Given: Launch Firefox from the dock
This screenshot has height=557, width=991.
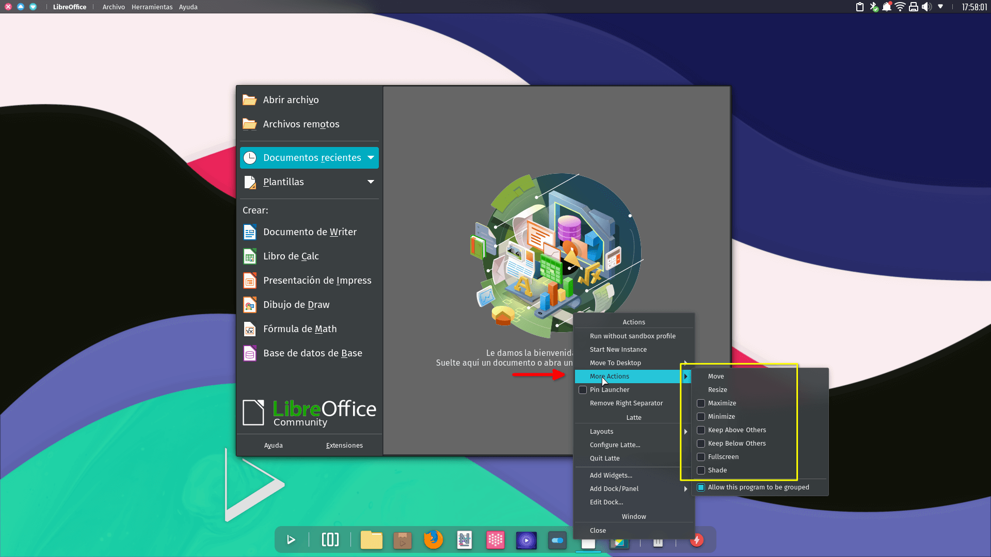Looking at the screenshot, I should [433, 540].
